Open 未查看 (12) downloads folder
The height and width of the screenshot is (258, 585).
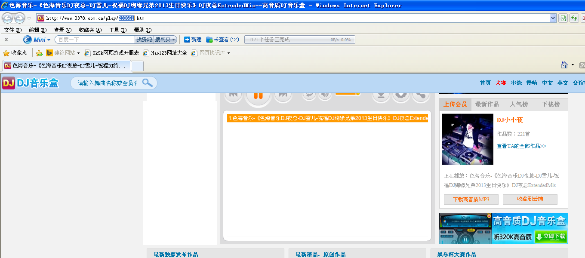[222, 40]
